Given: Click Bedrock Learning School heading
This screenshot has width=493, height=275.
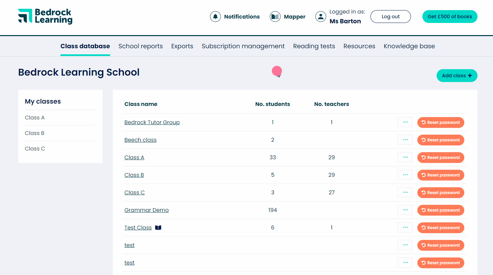Looking at the screenshot, I should (79, 72).
